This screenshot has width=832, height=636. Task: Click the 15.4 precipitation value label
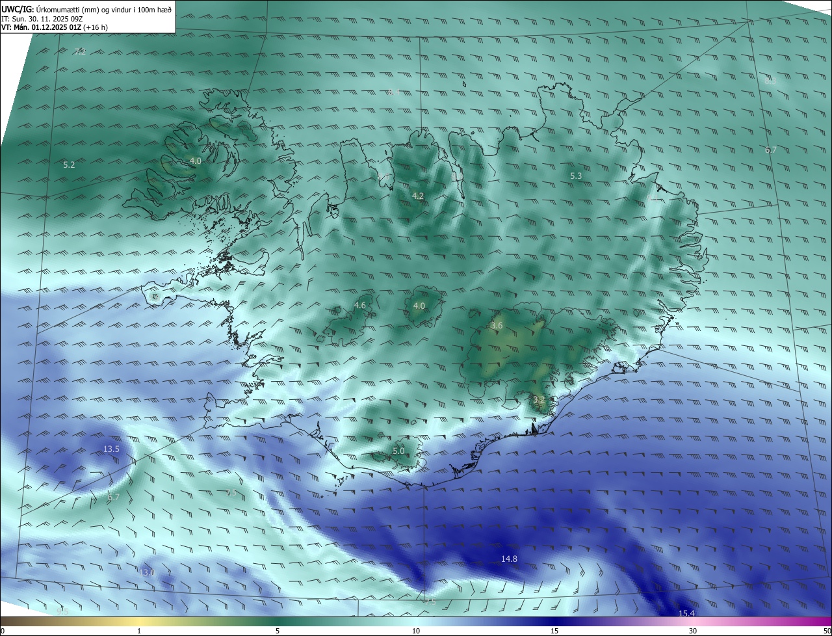click(x=687, y=613)
